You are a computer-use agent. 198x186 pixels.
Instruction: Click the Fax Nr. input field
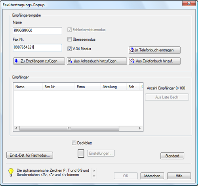click(37, 47)
